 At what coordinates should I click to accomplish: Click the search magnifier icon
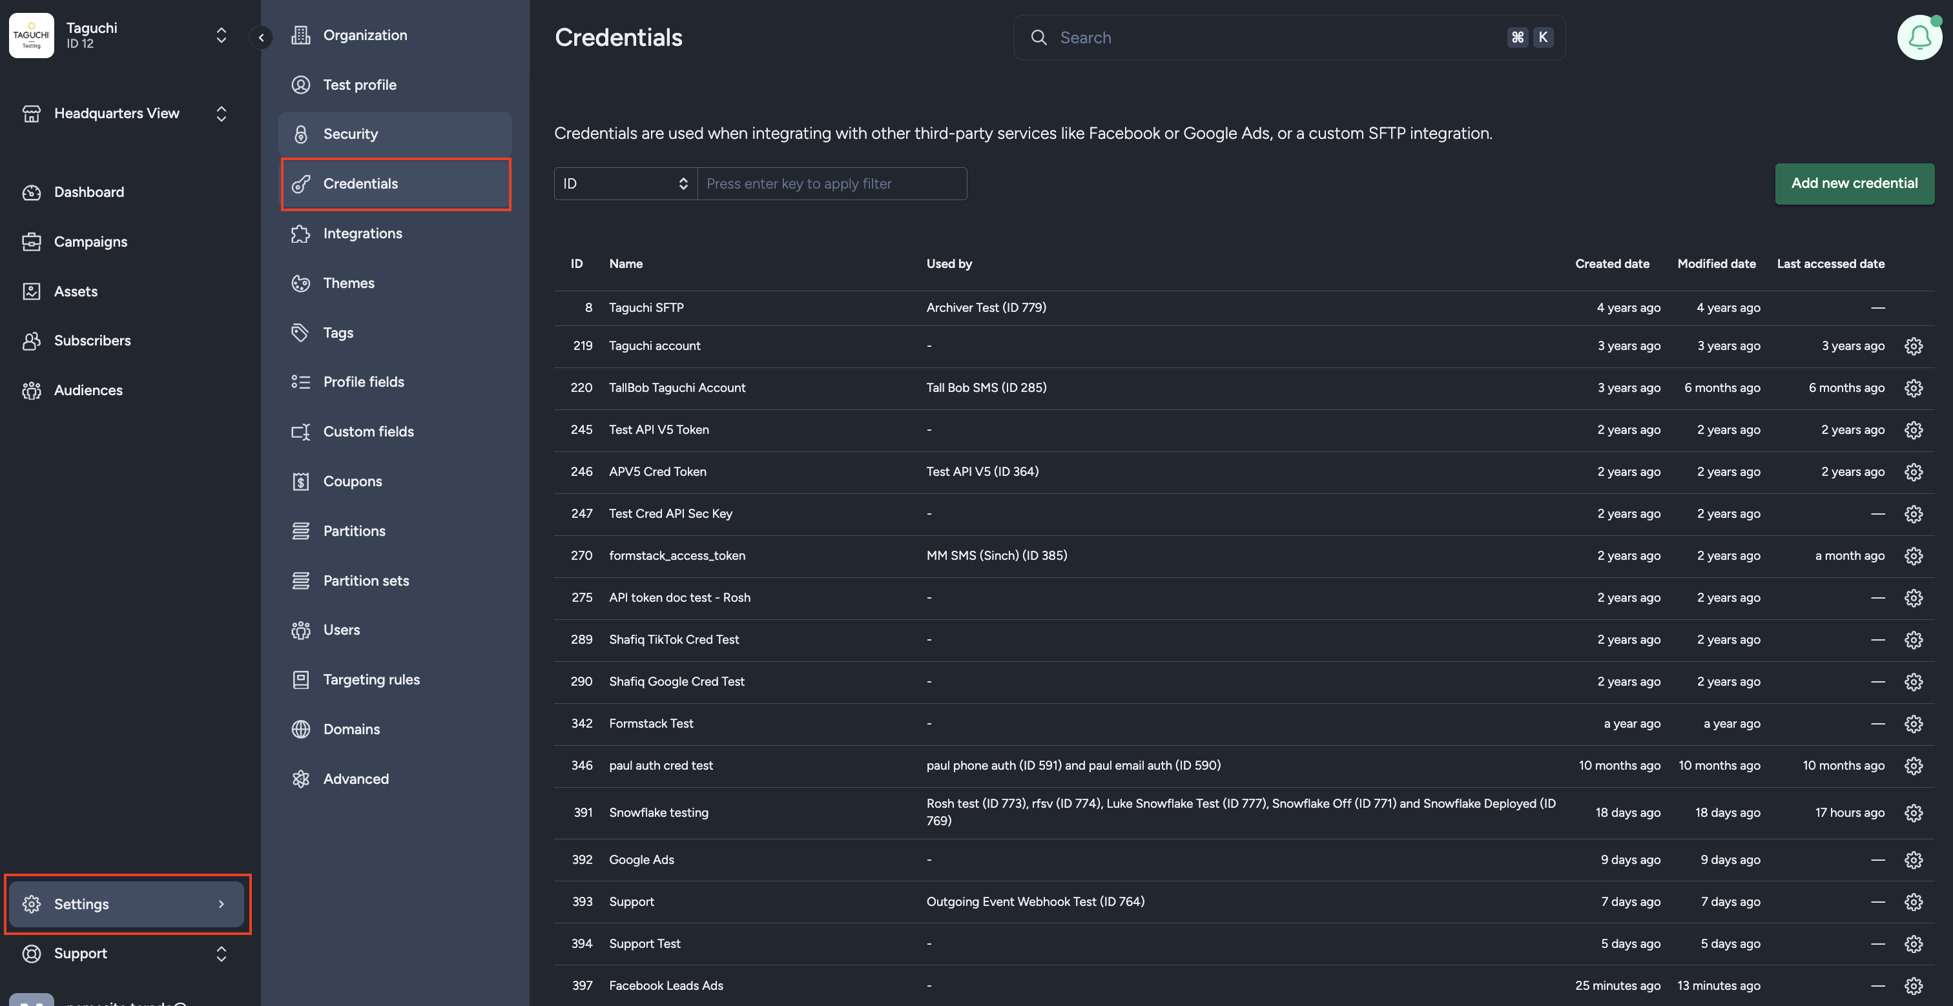tap(1038, 37)
